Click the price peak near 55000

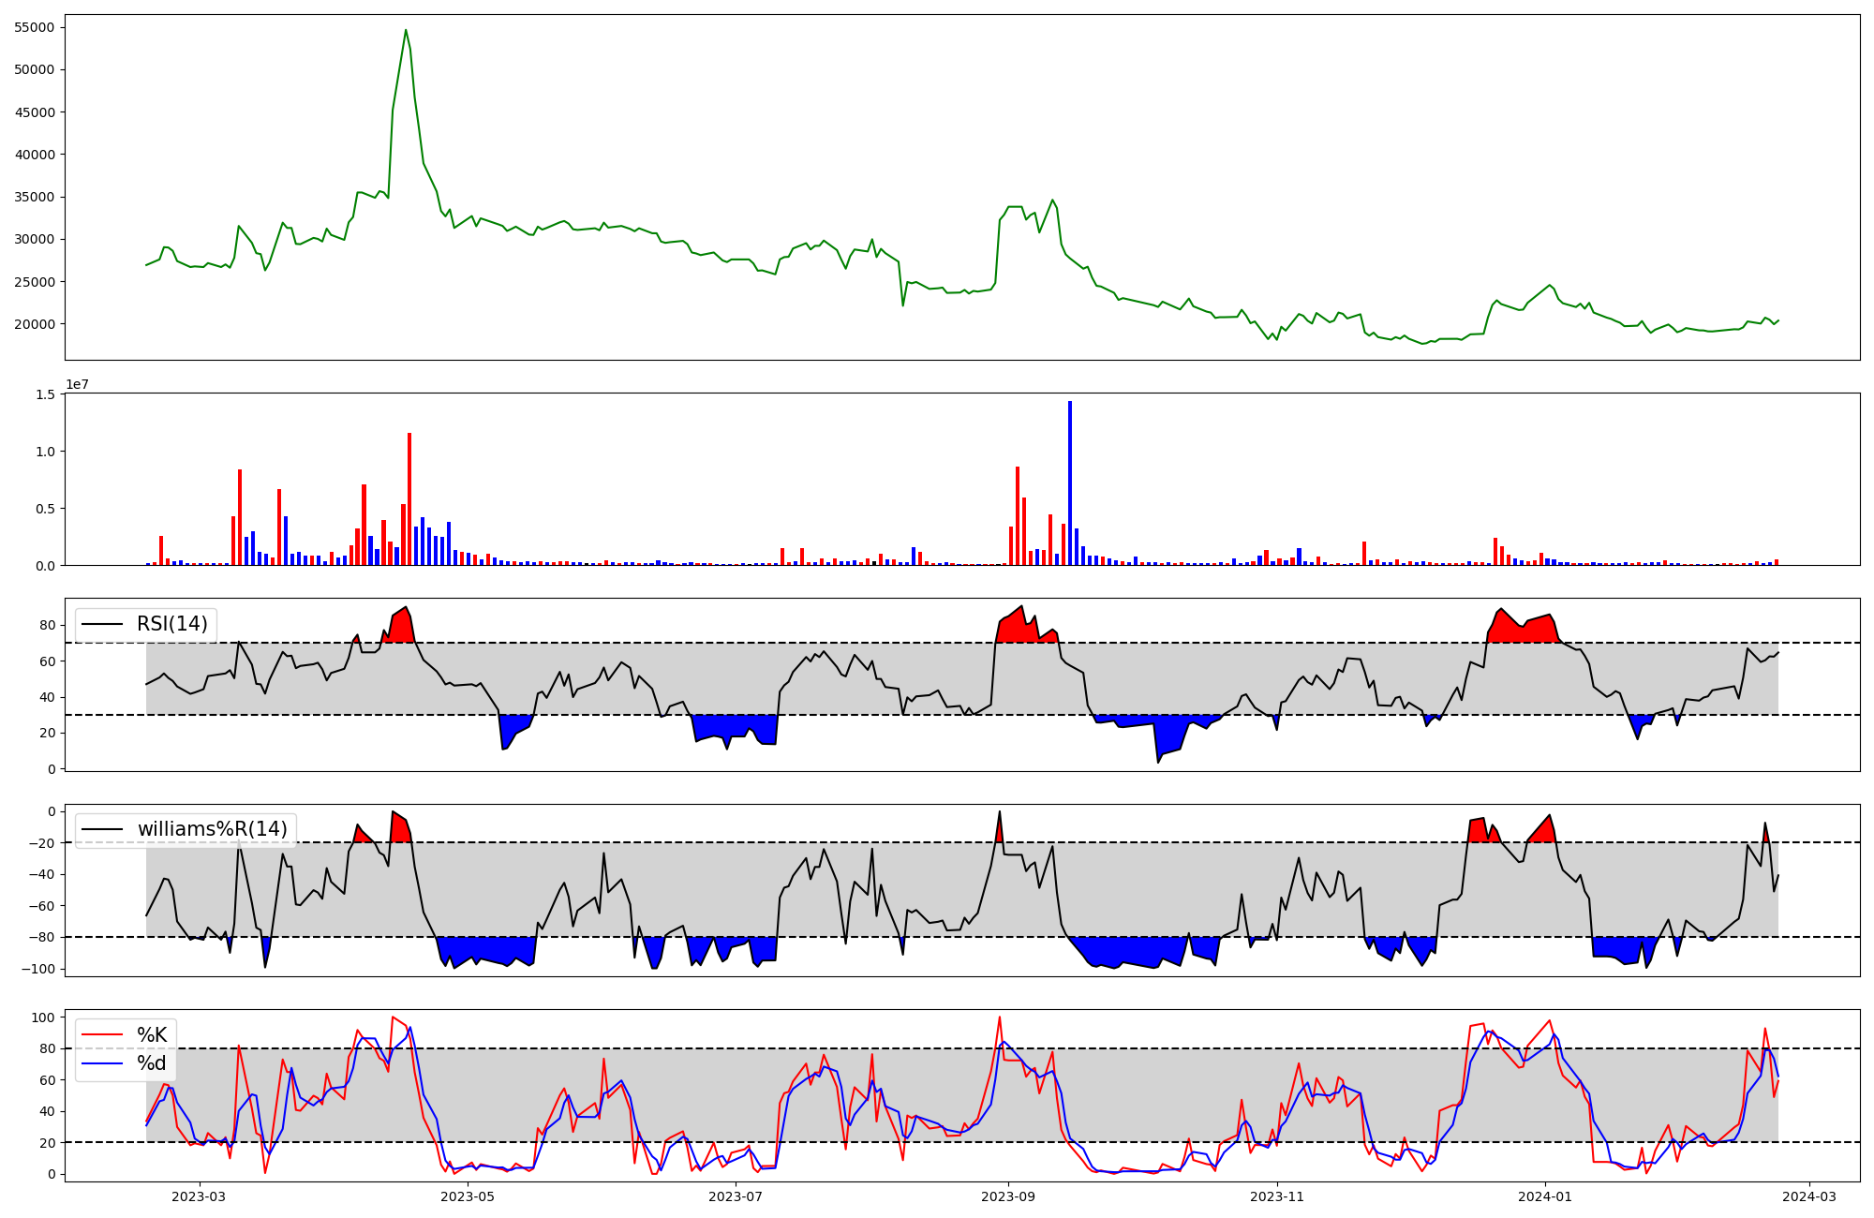click(406, 30)
